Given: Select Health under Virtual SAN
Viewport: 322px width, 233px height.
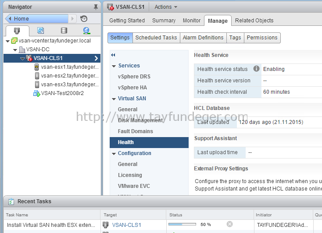Looking at the screenshot, I should click(149, 142).
